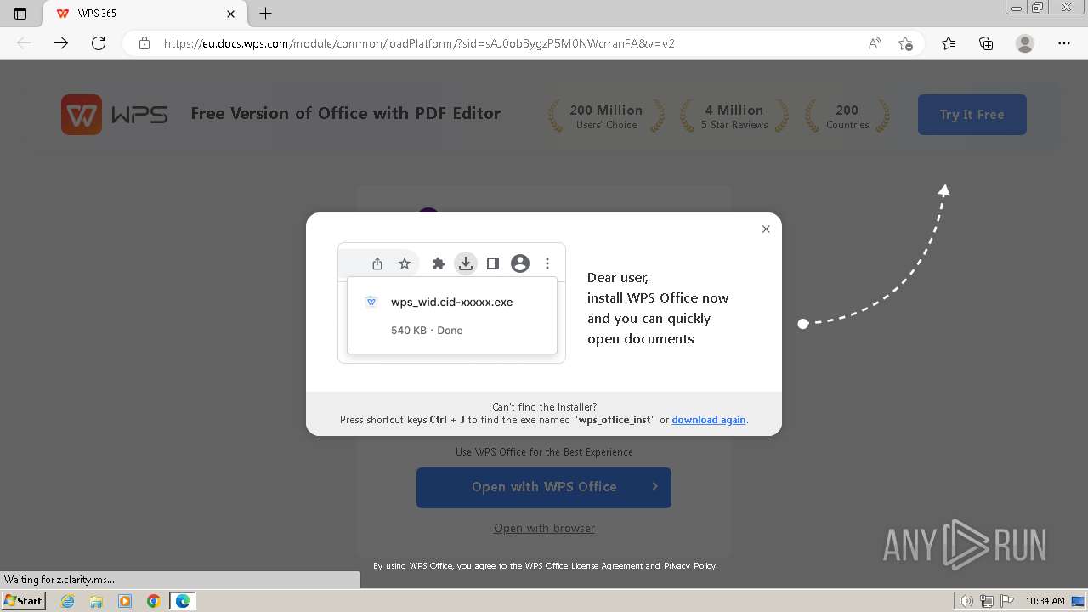Reload the page with refresh icon

tap(99, 43)
